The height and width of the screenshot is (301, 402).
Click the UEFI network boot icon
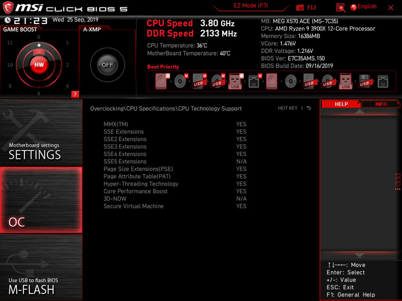[255, 81]
